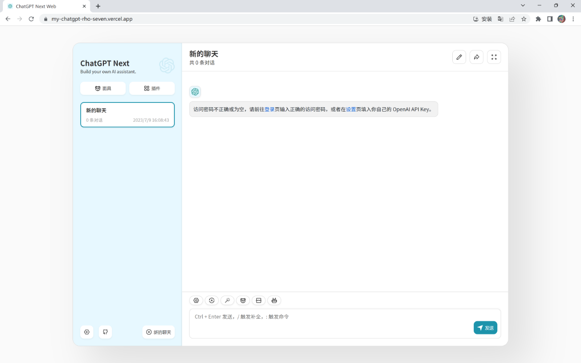Open the extensions puzzle icon
Screen dimensions: 581x363
538,19
